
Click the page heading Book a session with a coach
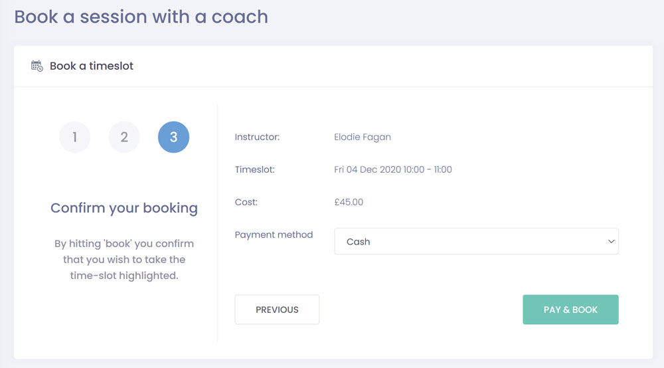[x=141, y=17]
